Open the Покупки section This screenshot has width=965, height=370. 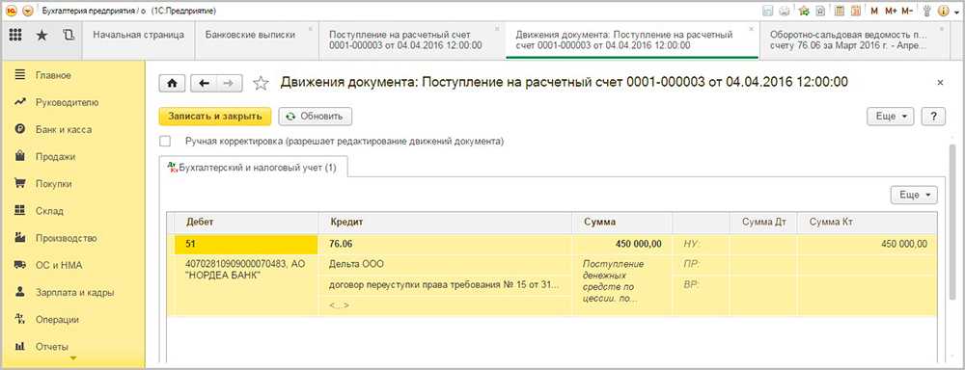point(72,184)
